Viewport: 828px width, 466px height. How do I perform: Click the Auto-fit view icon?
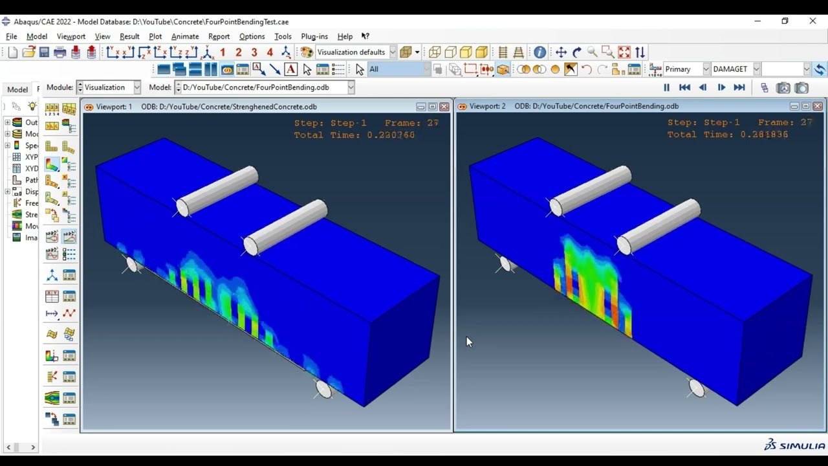point(624,52)
